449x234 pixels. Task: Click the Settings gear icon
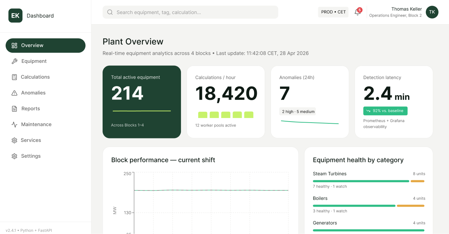pyautogui.click(x=14, y=156)
